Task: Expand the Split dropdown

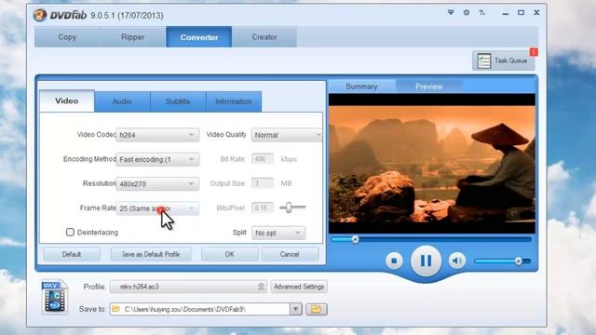Action: [278, 233]
